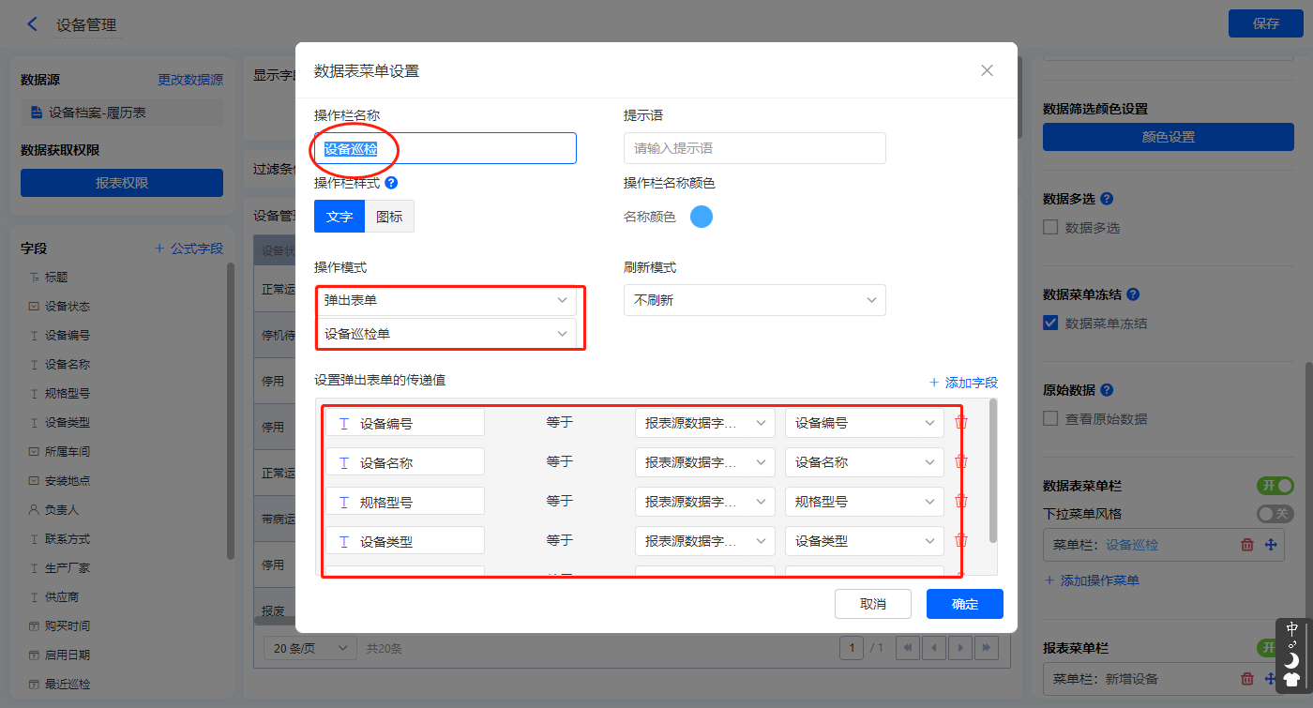Select the 图标 style tab

389,217
